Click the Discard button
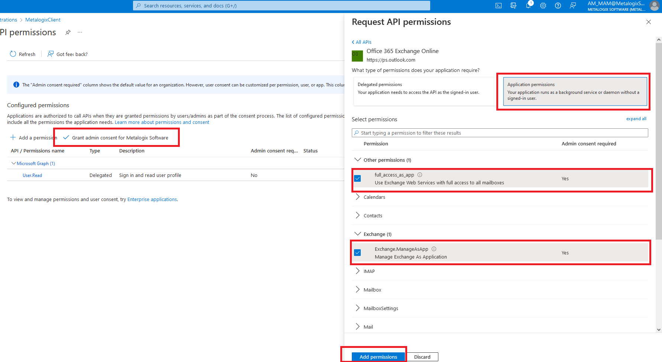The width and height of the screenshot is (662, 362). coord(422,357)
